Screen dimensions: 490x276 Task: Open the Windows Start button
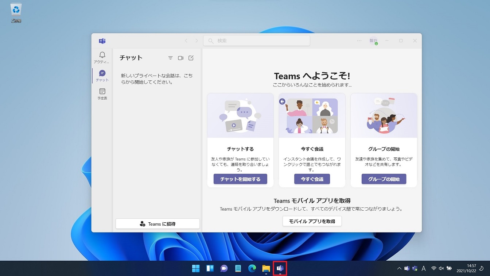point(196,269)
